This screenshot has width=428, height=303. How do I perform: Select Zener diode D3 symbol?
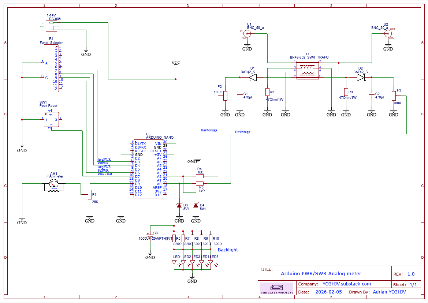click(179, 205)
